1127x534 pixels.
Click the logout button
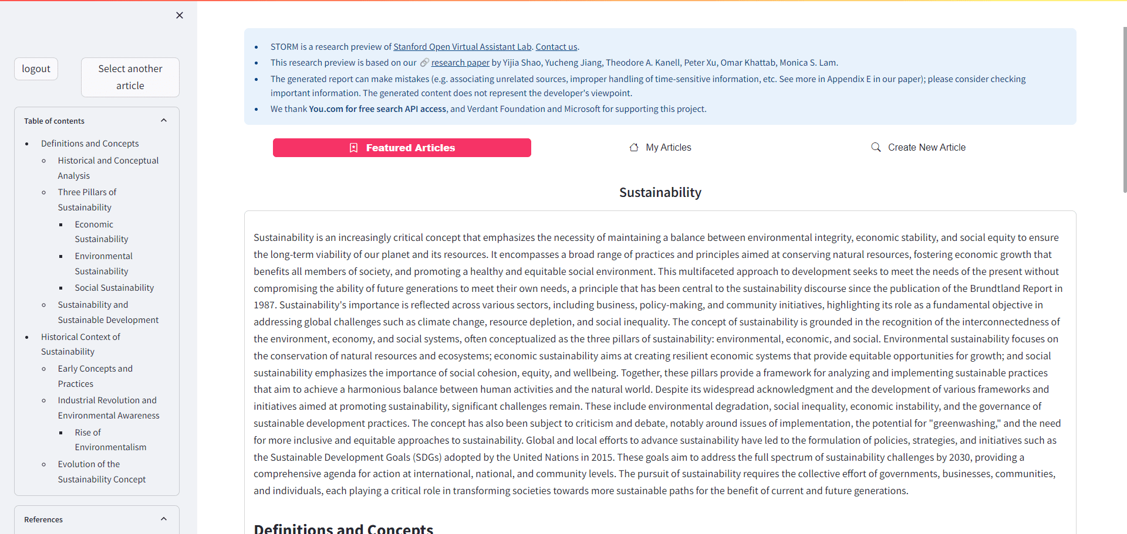click(x=36, y=69)
